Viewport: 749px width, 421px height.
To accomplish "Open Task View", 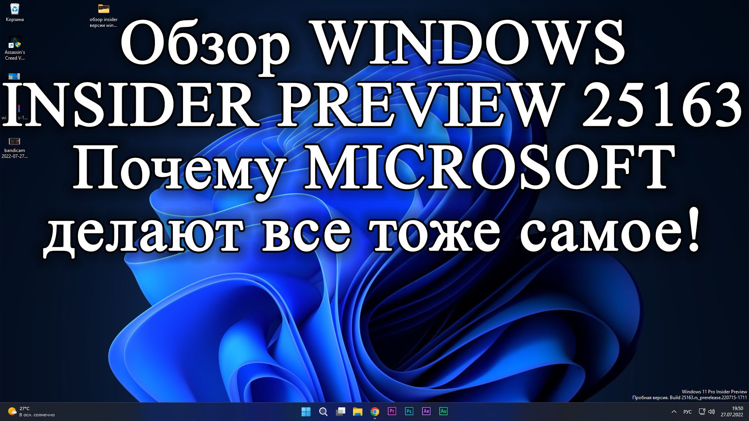I will [341, 412].
